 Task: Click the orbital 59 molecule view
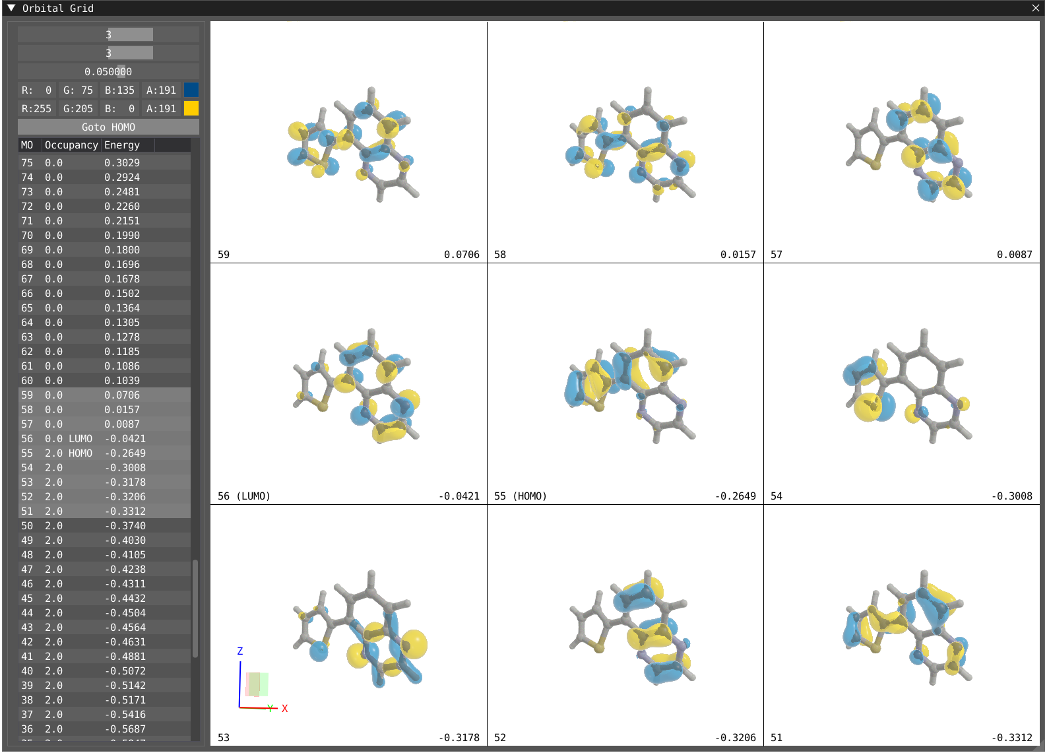coord(348,143)
